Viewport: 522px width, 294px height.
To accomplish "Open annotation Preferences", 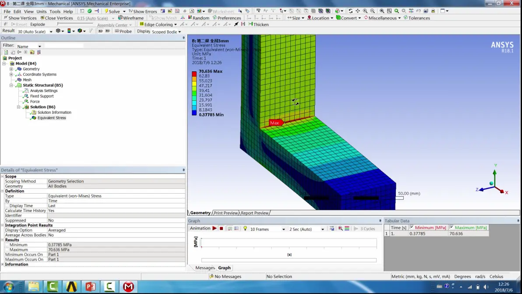I will [x=227, y=18].
